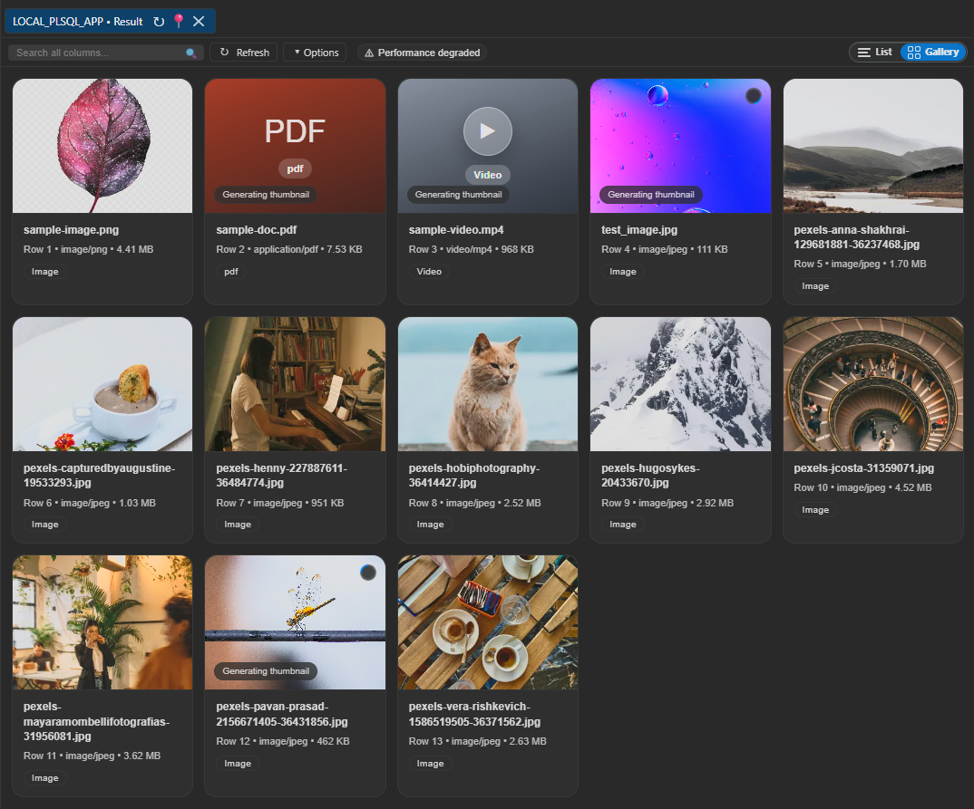
Task: Open the pexels-anna-shakhrai mountain thumbnail
Action: click(x=872, y=146)
